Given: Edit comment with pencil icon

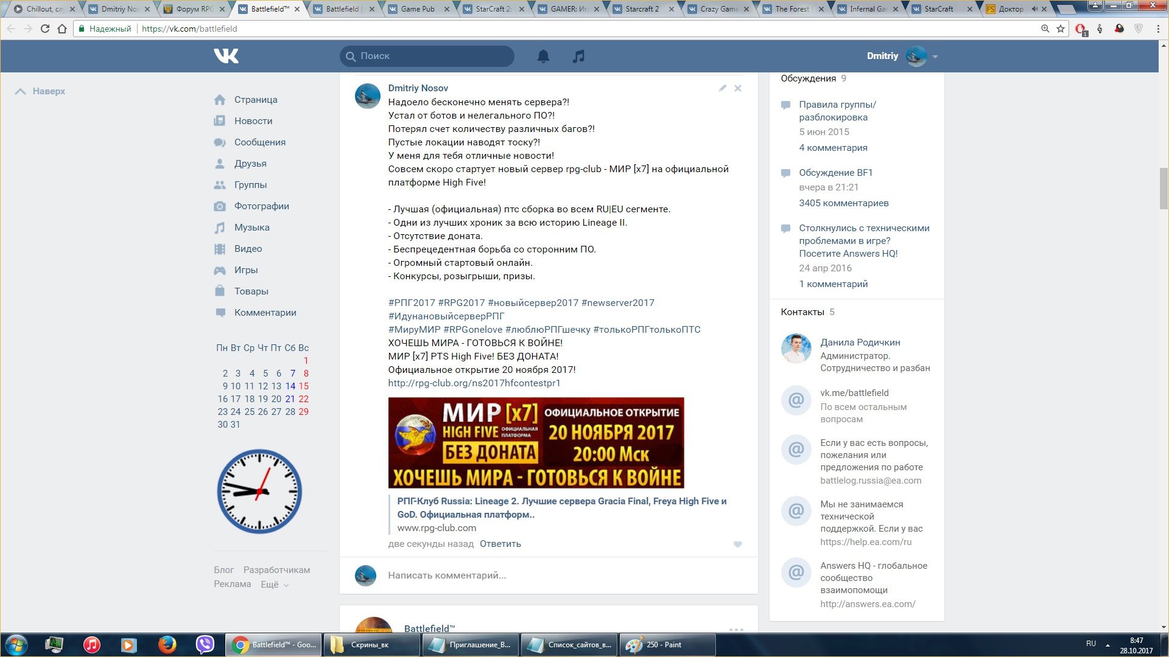Looking at the screenshot, I should point(722,88).
